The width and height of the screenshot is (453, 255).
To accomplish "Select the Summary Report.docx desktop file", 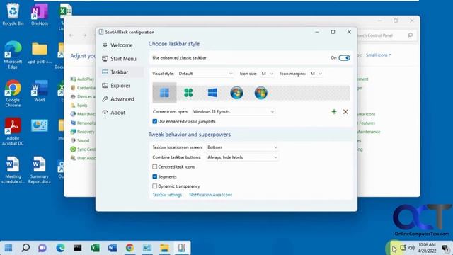I will point(40,170).
